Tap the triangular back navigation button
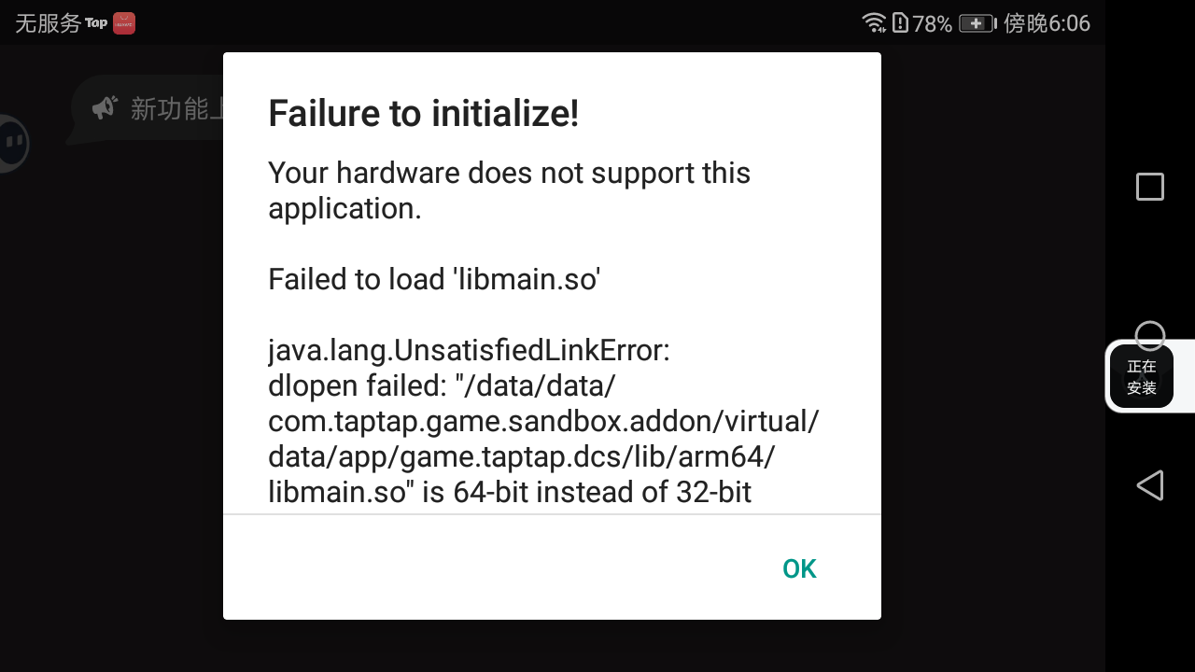The image size is (1195, 672). (x=1149, y=485)
